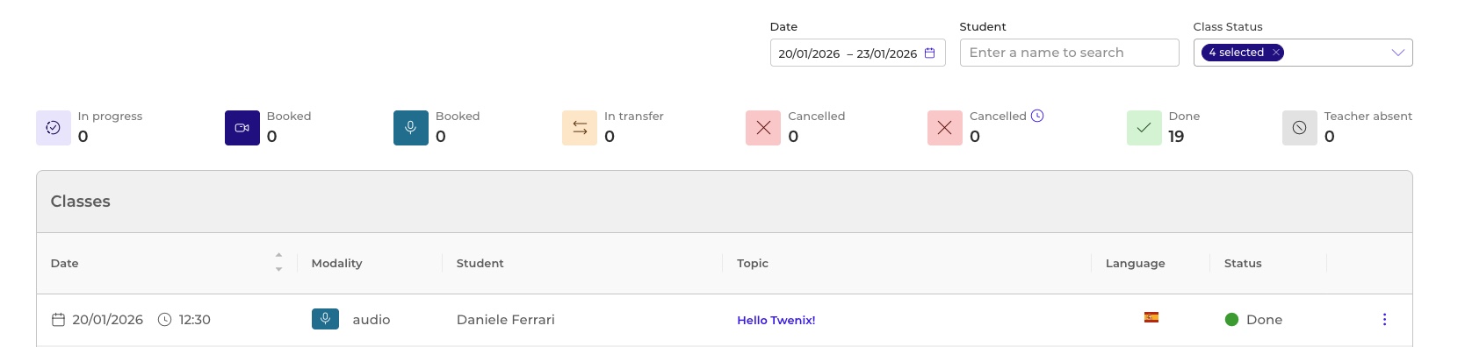Click the clock icon beside Cancelled
The width and height of the screenshot is (1465, 347).
(1037, 116)
